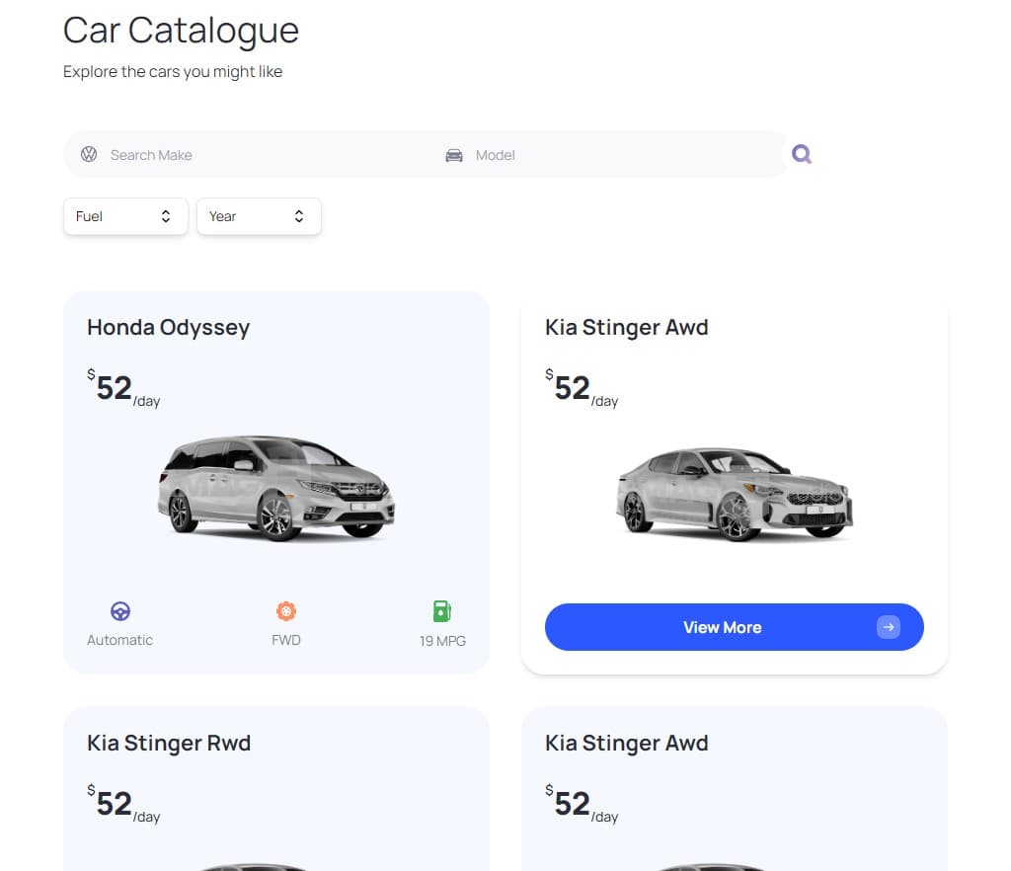Click the 19 MPG label
This screenshot has width=1011, height=871.
442,641
